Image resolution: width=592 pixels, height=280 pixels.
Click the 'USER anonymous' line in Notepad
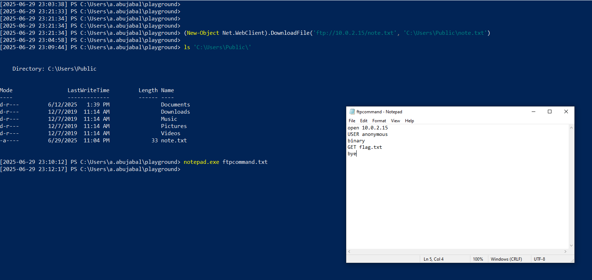(368, 134)
